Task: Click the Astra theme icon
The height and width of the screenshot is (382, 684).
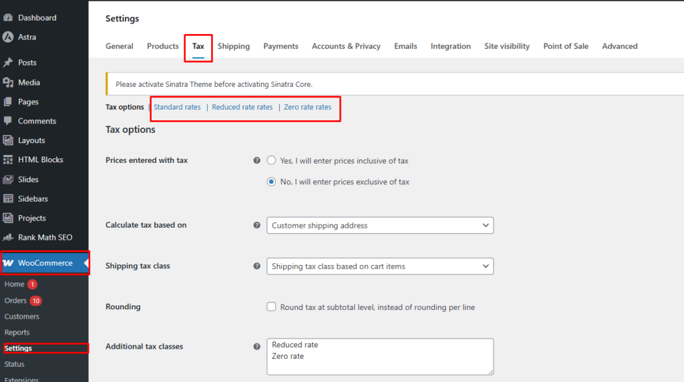Action: click(8, 37)
